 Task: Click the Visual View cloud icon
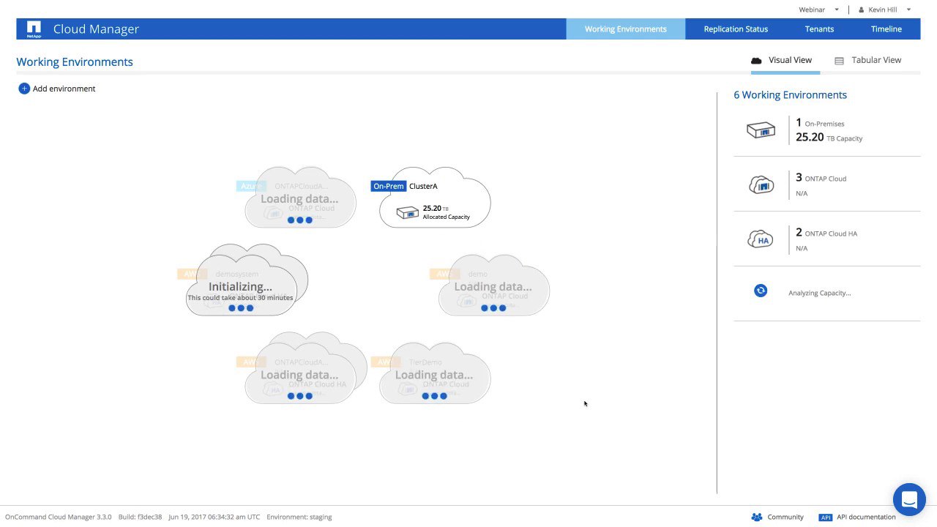click(756, 61)
